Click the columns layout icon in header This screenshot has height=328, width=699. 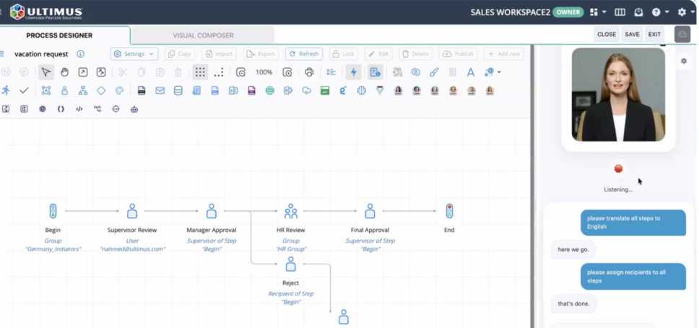(x=620, y=12)
